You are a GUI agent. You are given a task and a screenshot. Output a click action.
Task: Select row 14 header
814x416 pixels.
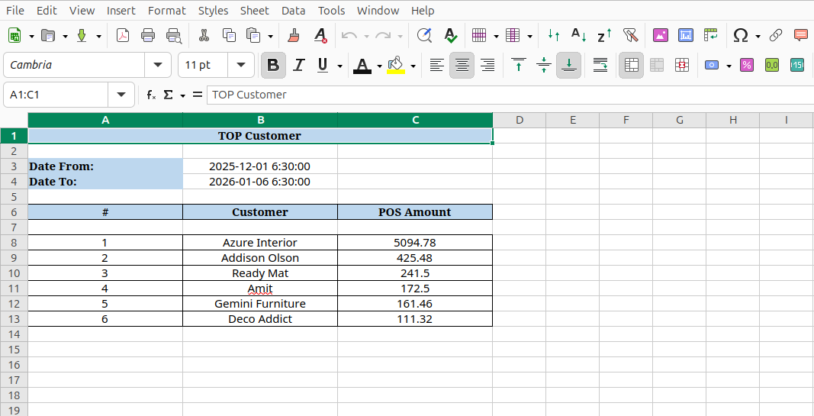coord(14,334)
